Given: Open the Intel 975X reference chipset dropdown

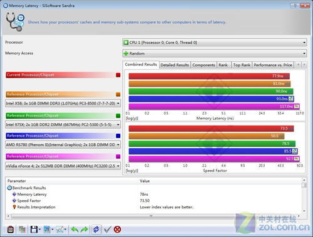Looking at the screenshot, I should 63,124.
